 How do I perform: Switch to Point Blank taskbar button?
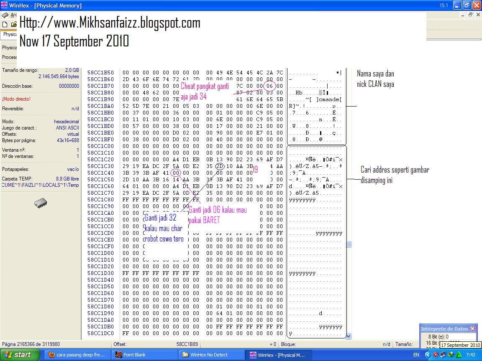point(144,355)
